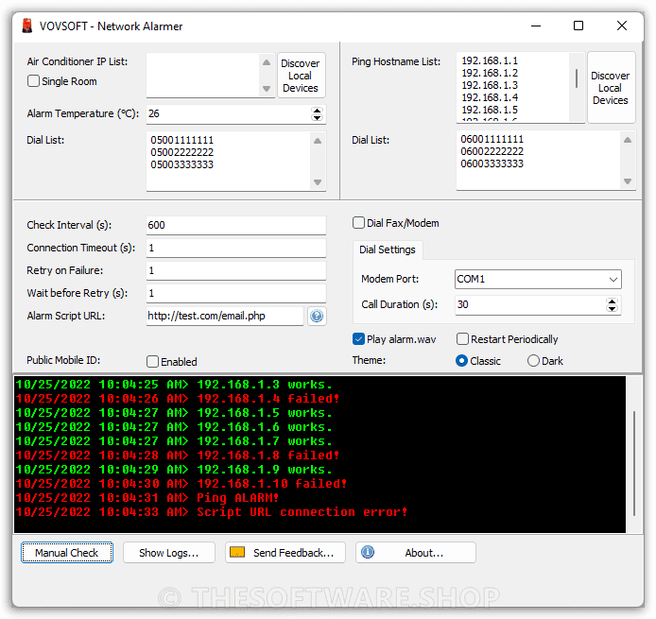Click the Alarm Script URL field
This screenshot has width=656, height=619.
click(x=225, y=316)
